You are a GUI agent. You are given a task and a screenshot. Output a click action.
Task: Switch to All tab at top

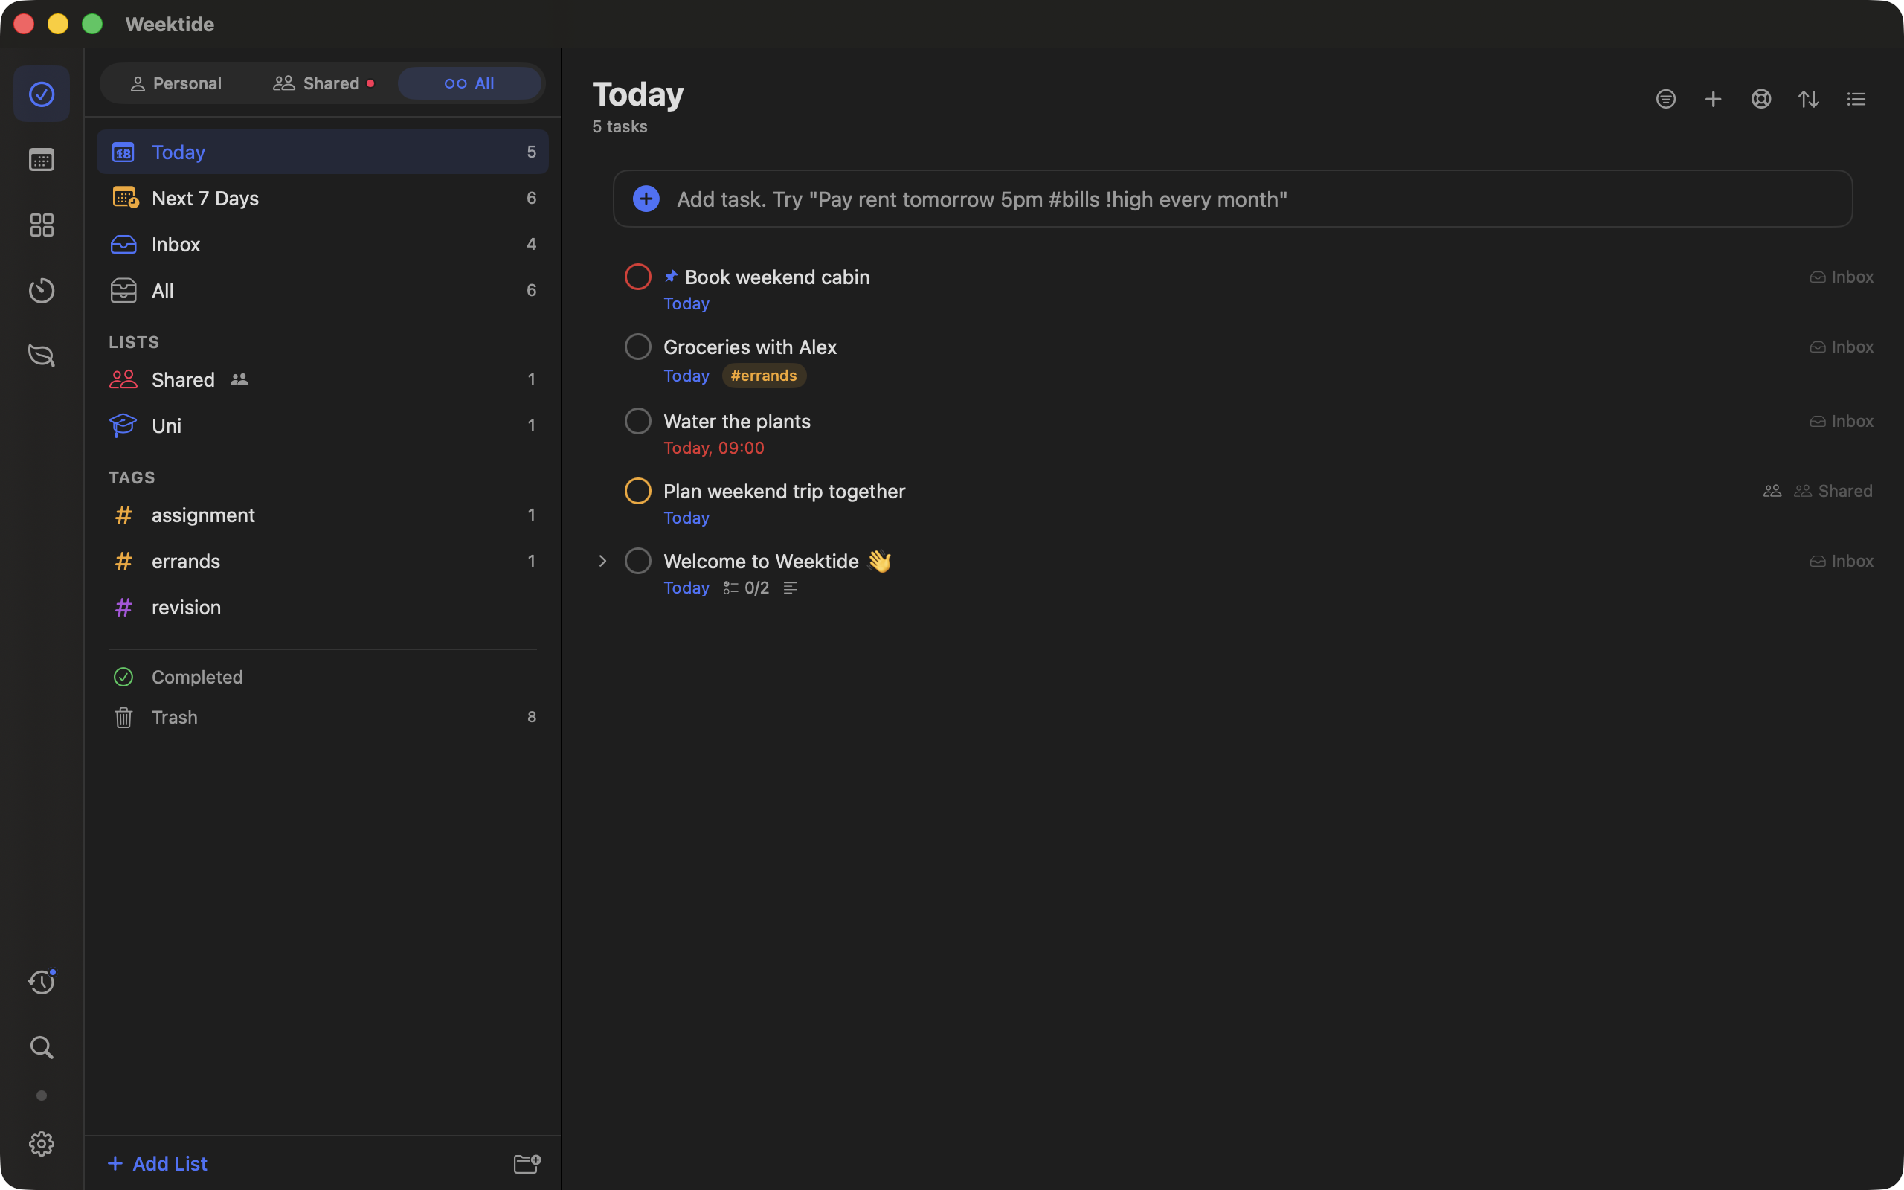click(470, 83)
